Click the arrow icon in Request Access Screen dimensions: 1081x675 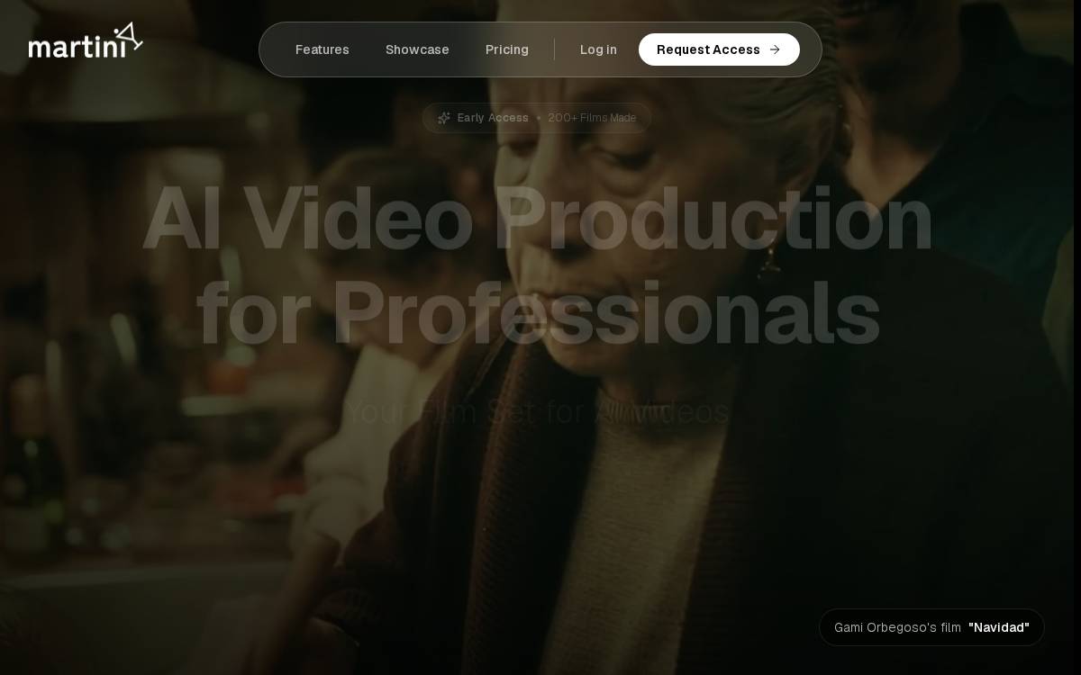(775, 49)
